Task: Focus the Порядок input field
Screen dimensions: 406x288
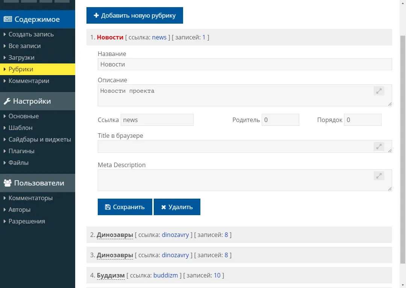Action: [362, 120]
